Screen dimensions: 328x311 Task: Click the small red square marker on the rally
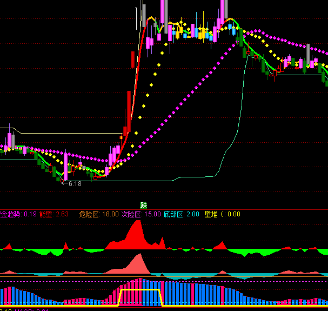[x=121, y=137]
